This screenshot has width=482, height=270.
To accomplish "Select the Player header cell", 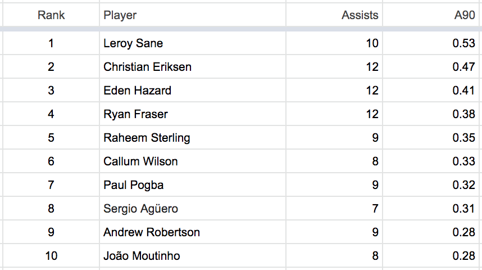I will pos(120,15).
